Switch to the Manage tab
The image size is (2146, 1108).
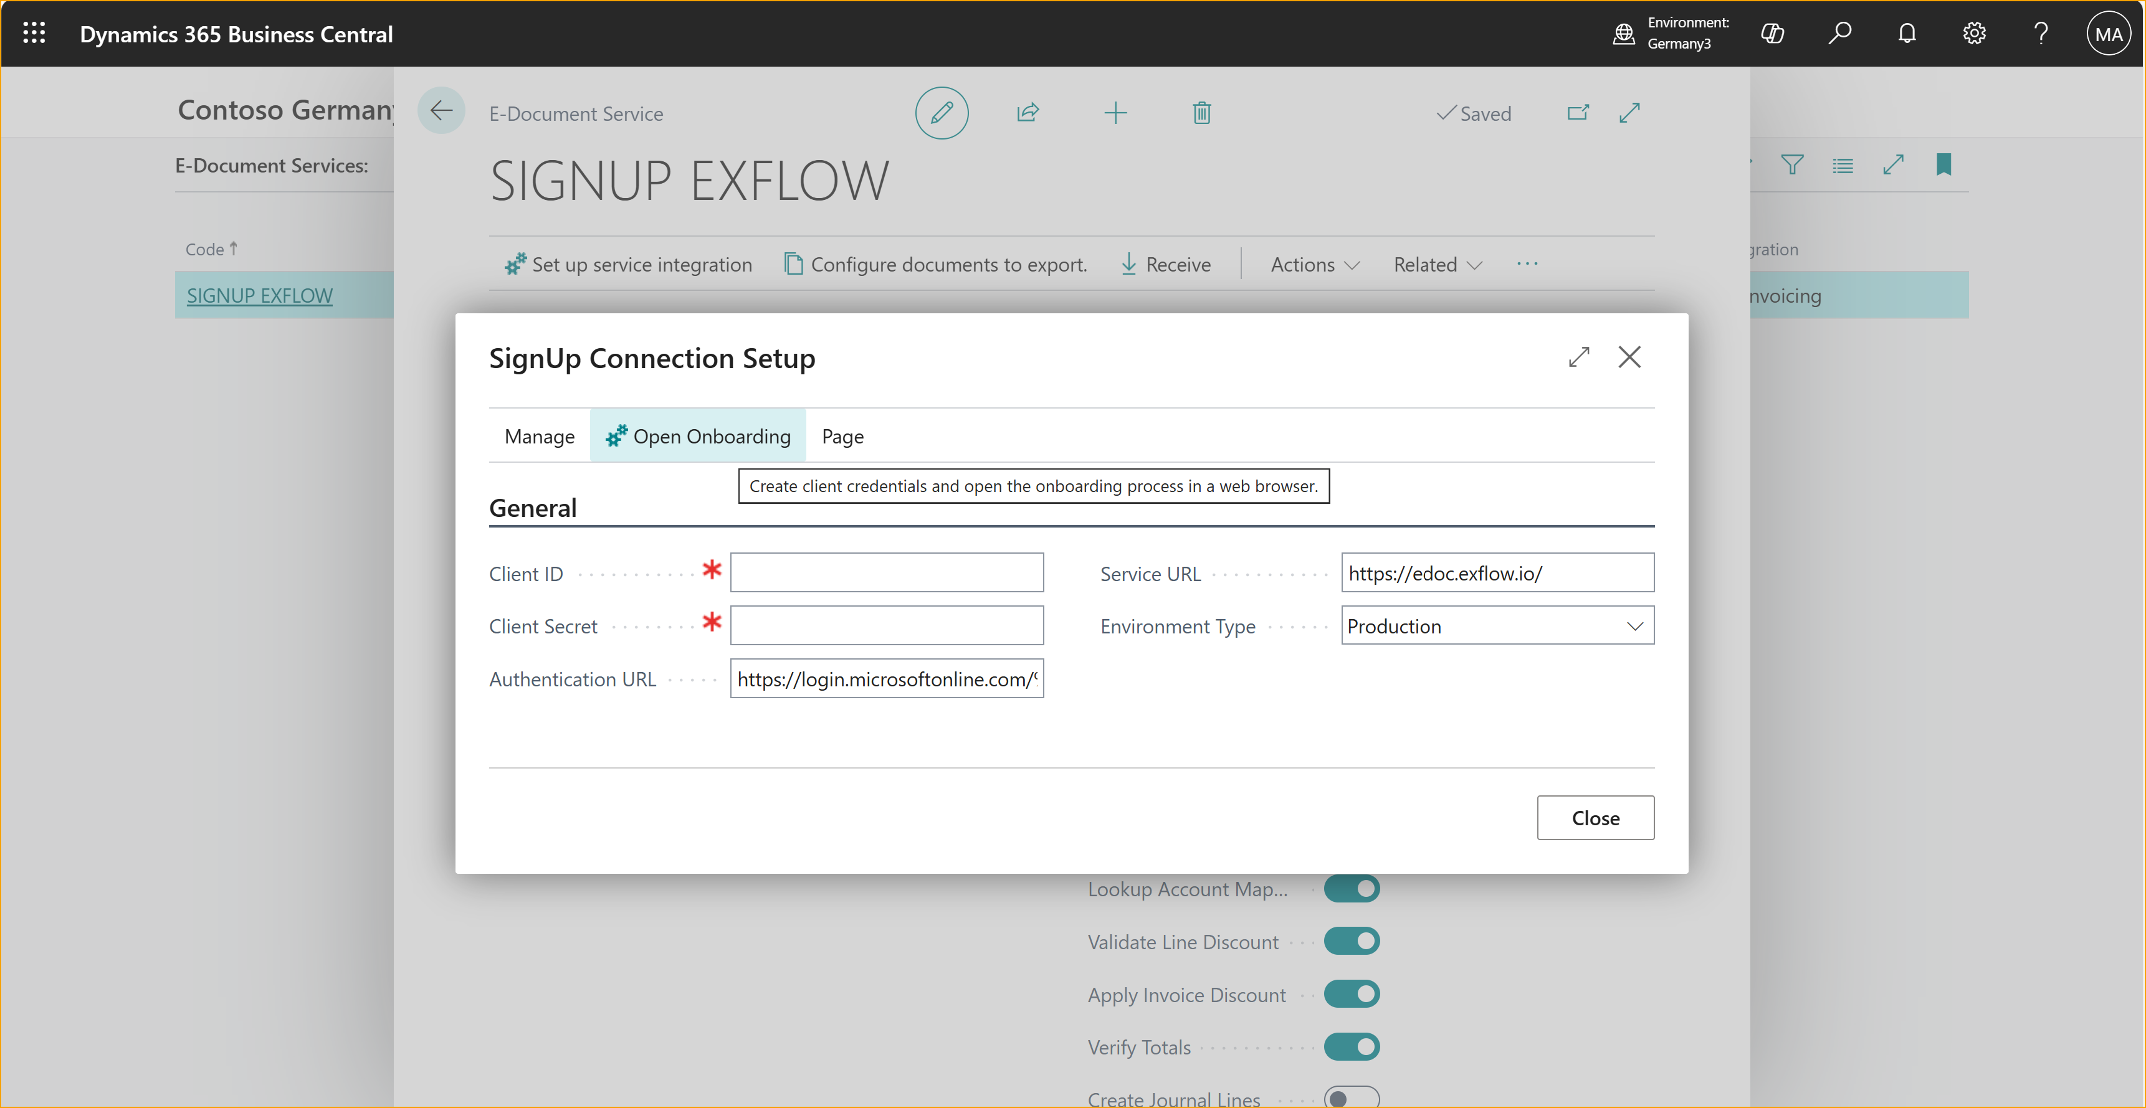tap(538, 435)
